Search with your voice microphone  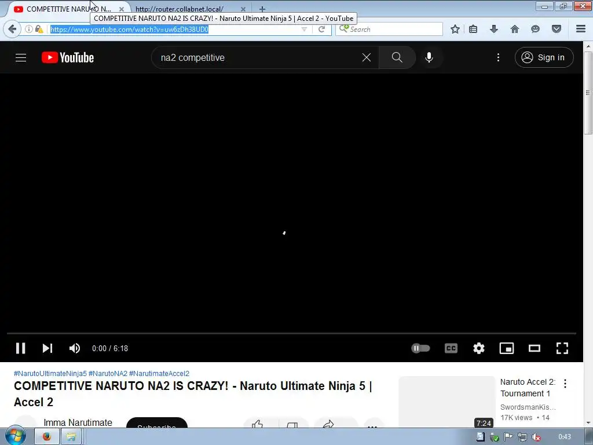(x=429, y=57)
